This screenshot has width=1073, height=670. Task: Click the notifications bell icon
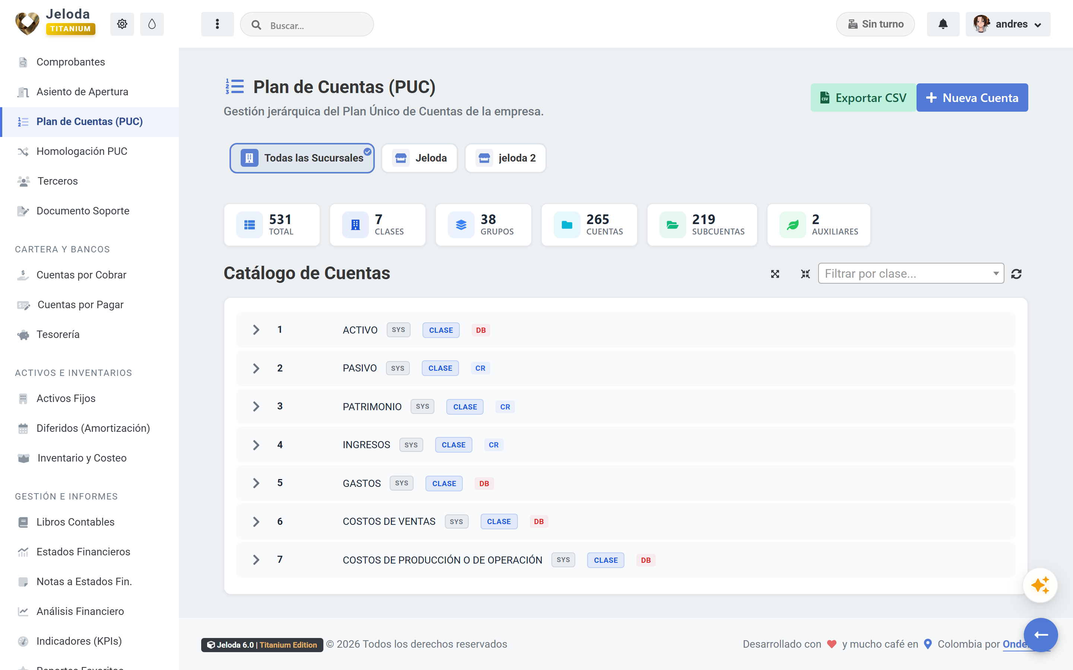point(943,24)
